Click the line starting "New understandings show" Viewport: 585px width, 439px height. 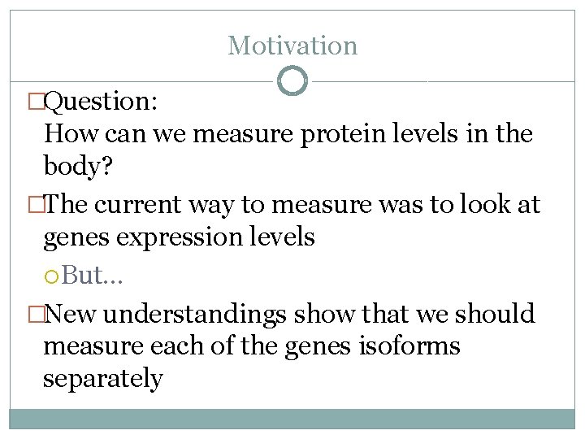(x=289, y=313)
